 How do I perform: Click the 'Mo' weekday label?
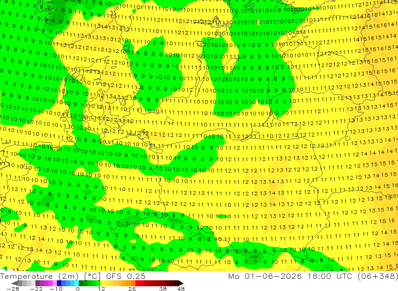click(233, 276)
